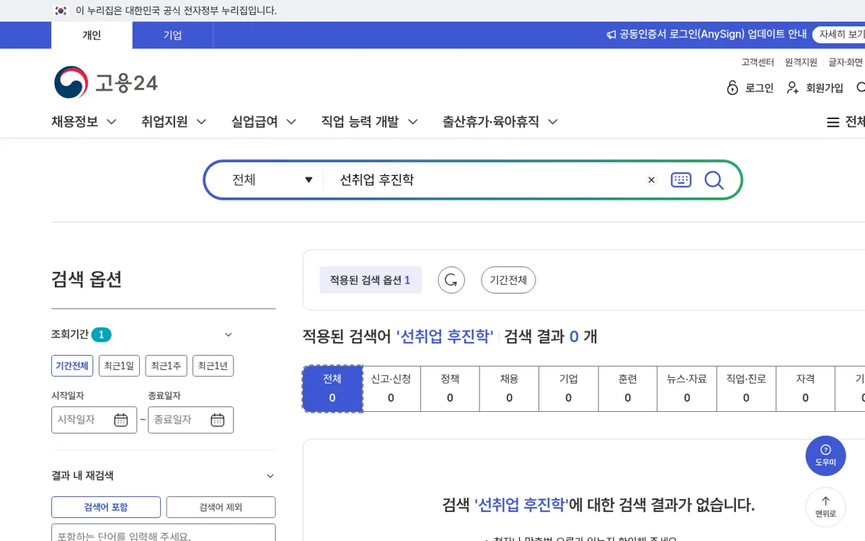
Task: Expand the 실업급여 menu
Action: click(264, 122)
